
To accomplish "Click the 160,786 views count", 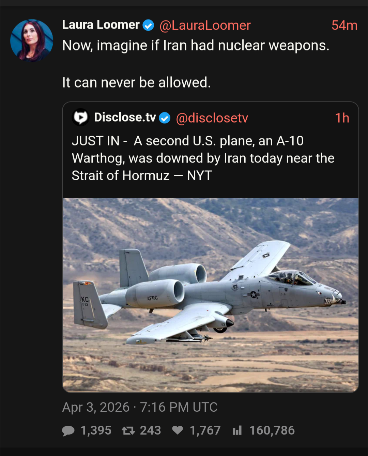I will tap(272, 430).
